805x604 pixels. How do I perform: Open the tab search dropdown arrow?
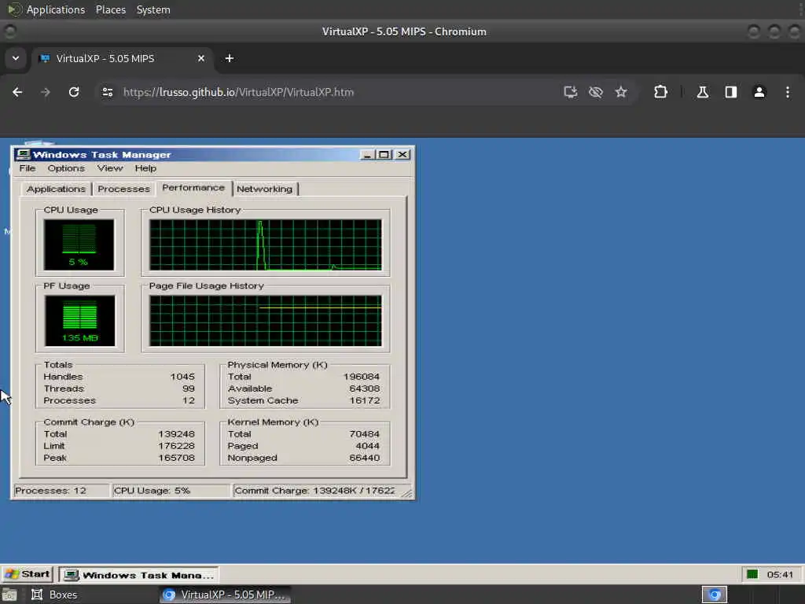[x=16, y=58]
